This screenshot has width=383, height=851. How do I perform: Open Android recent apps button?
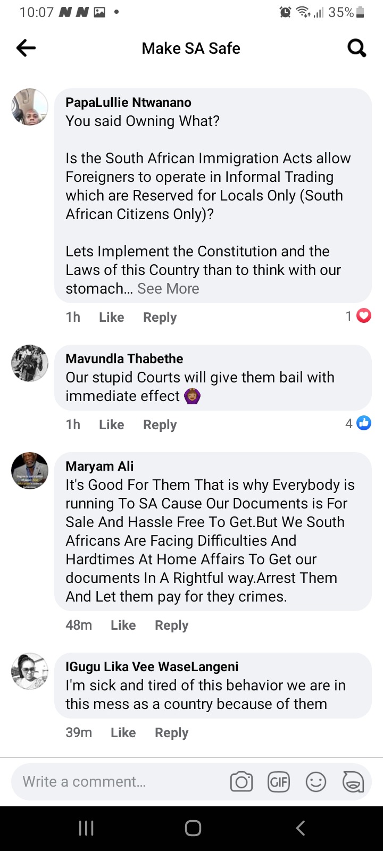click(x=86, y=828)
